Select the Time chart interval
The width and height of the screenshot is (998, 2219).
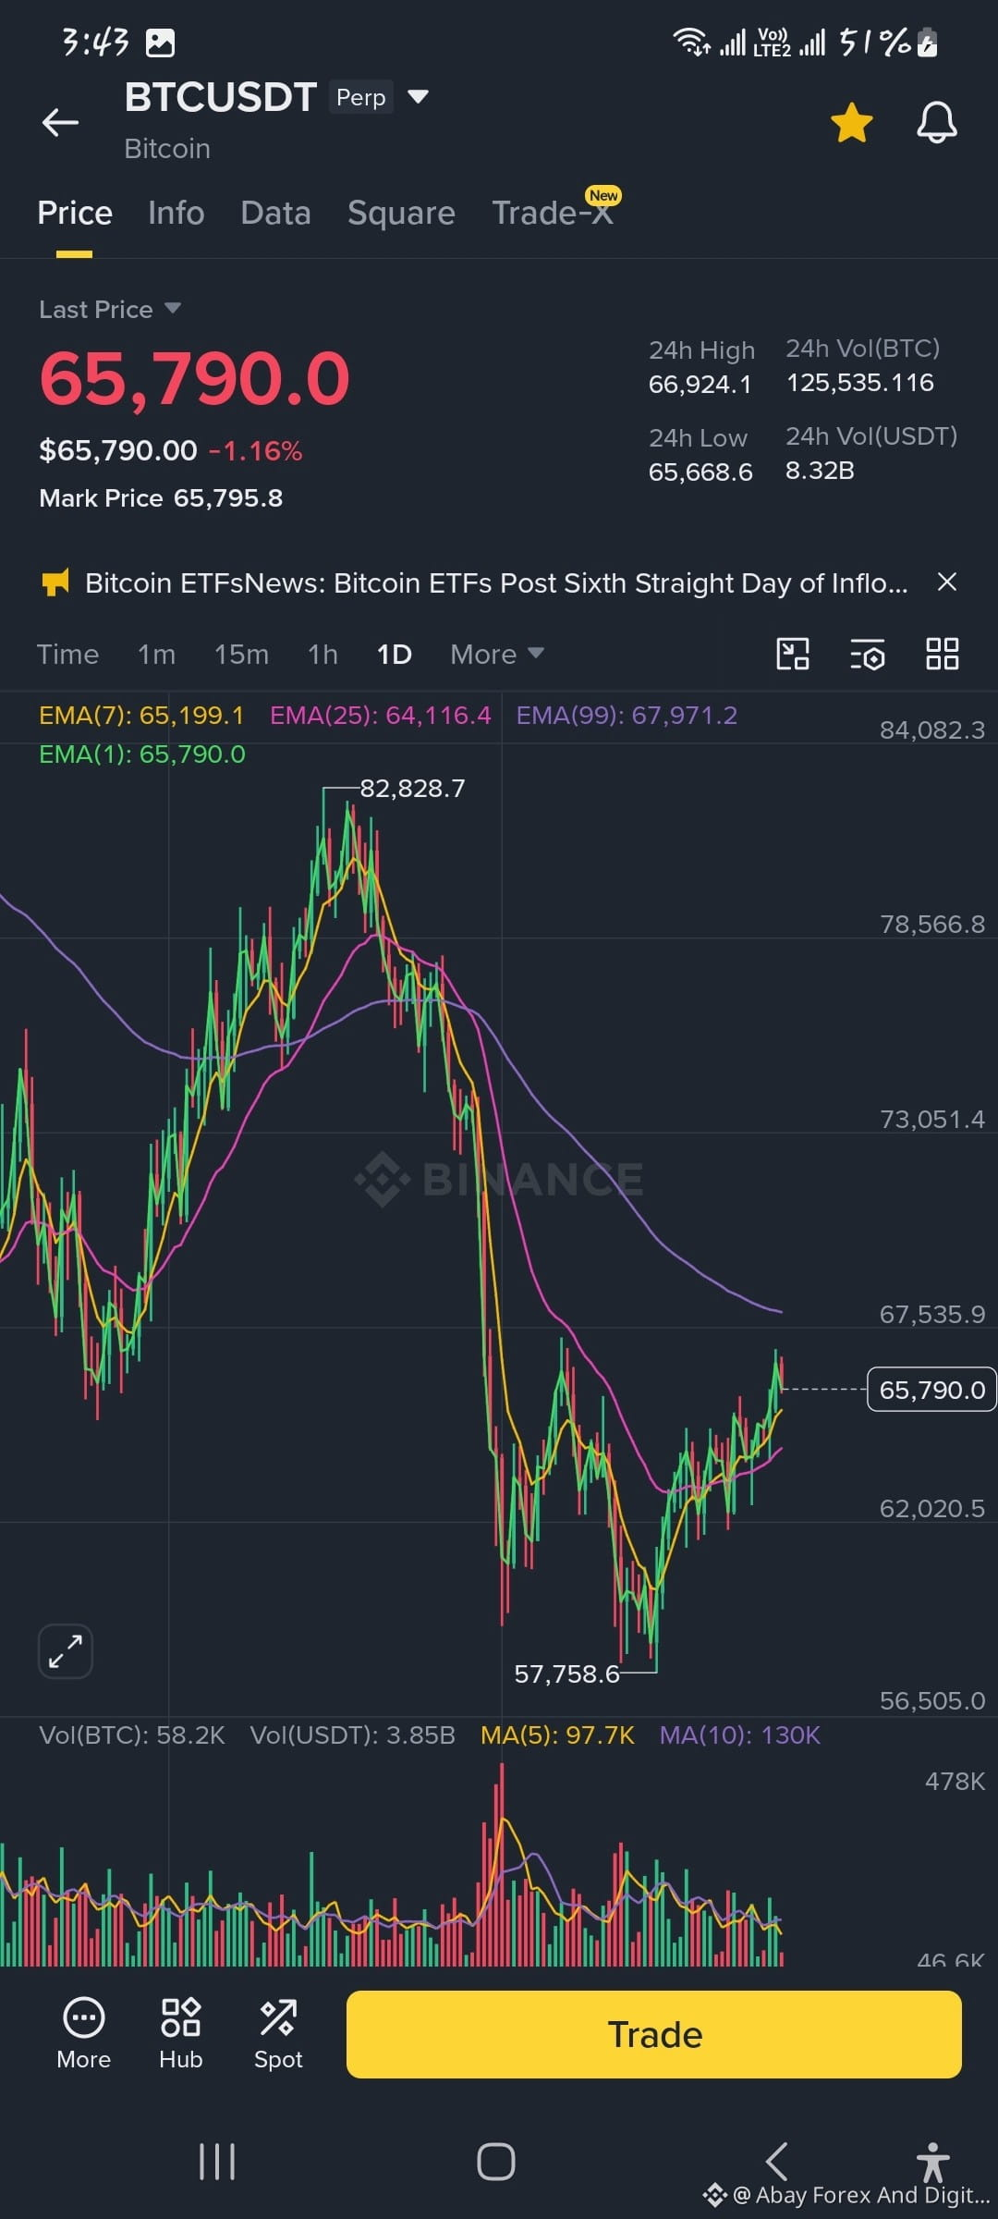pyautogui.click(x=67, y=654)
